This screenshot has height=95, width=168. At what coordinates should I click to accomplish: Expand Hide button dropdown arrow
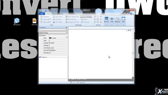(x=112, y=25)
